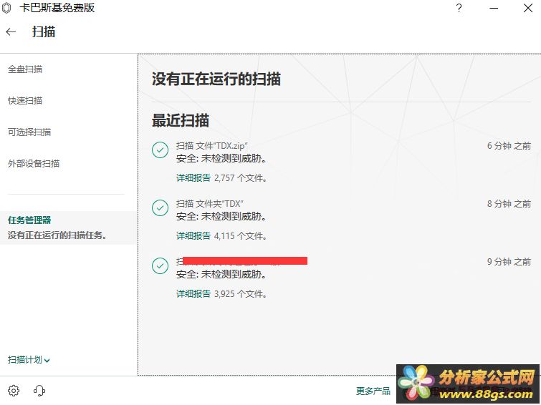Viewport: 541px width, 405px height.
Task: Minimize the Kaspersky window
Action: click(x=494, y=8)
